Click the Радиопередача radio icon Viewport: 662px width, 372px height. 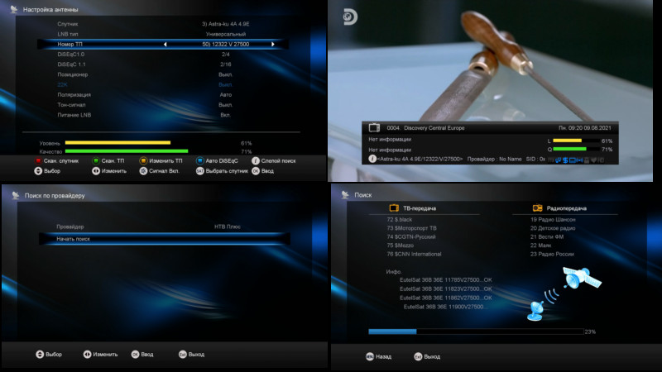pos(537,208)
